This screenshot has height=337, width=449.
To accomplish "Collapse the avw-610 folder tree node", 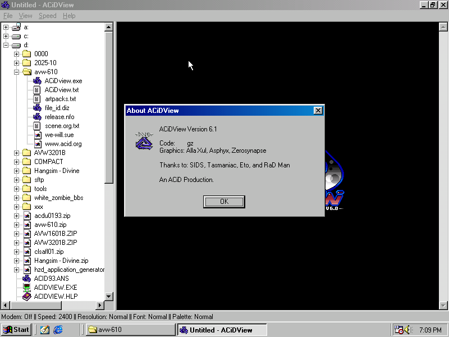I will point(17,72).
